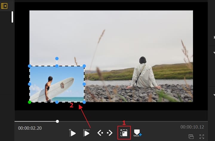Step forward to the next frame
The width and height of the screenshot is (215, 141).
110,133
